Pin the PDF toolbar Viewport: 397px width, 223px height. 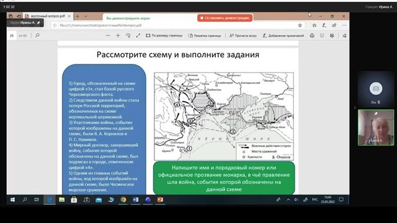344,36
